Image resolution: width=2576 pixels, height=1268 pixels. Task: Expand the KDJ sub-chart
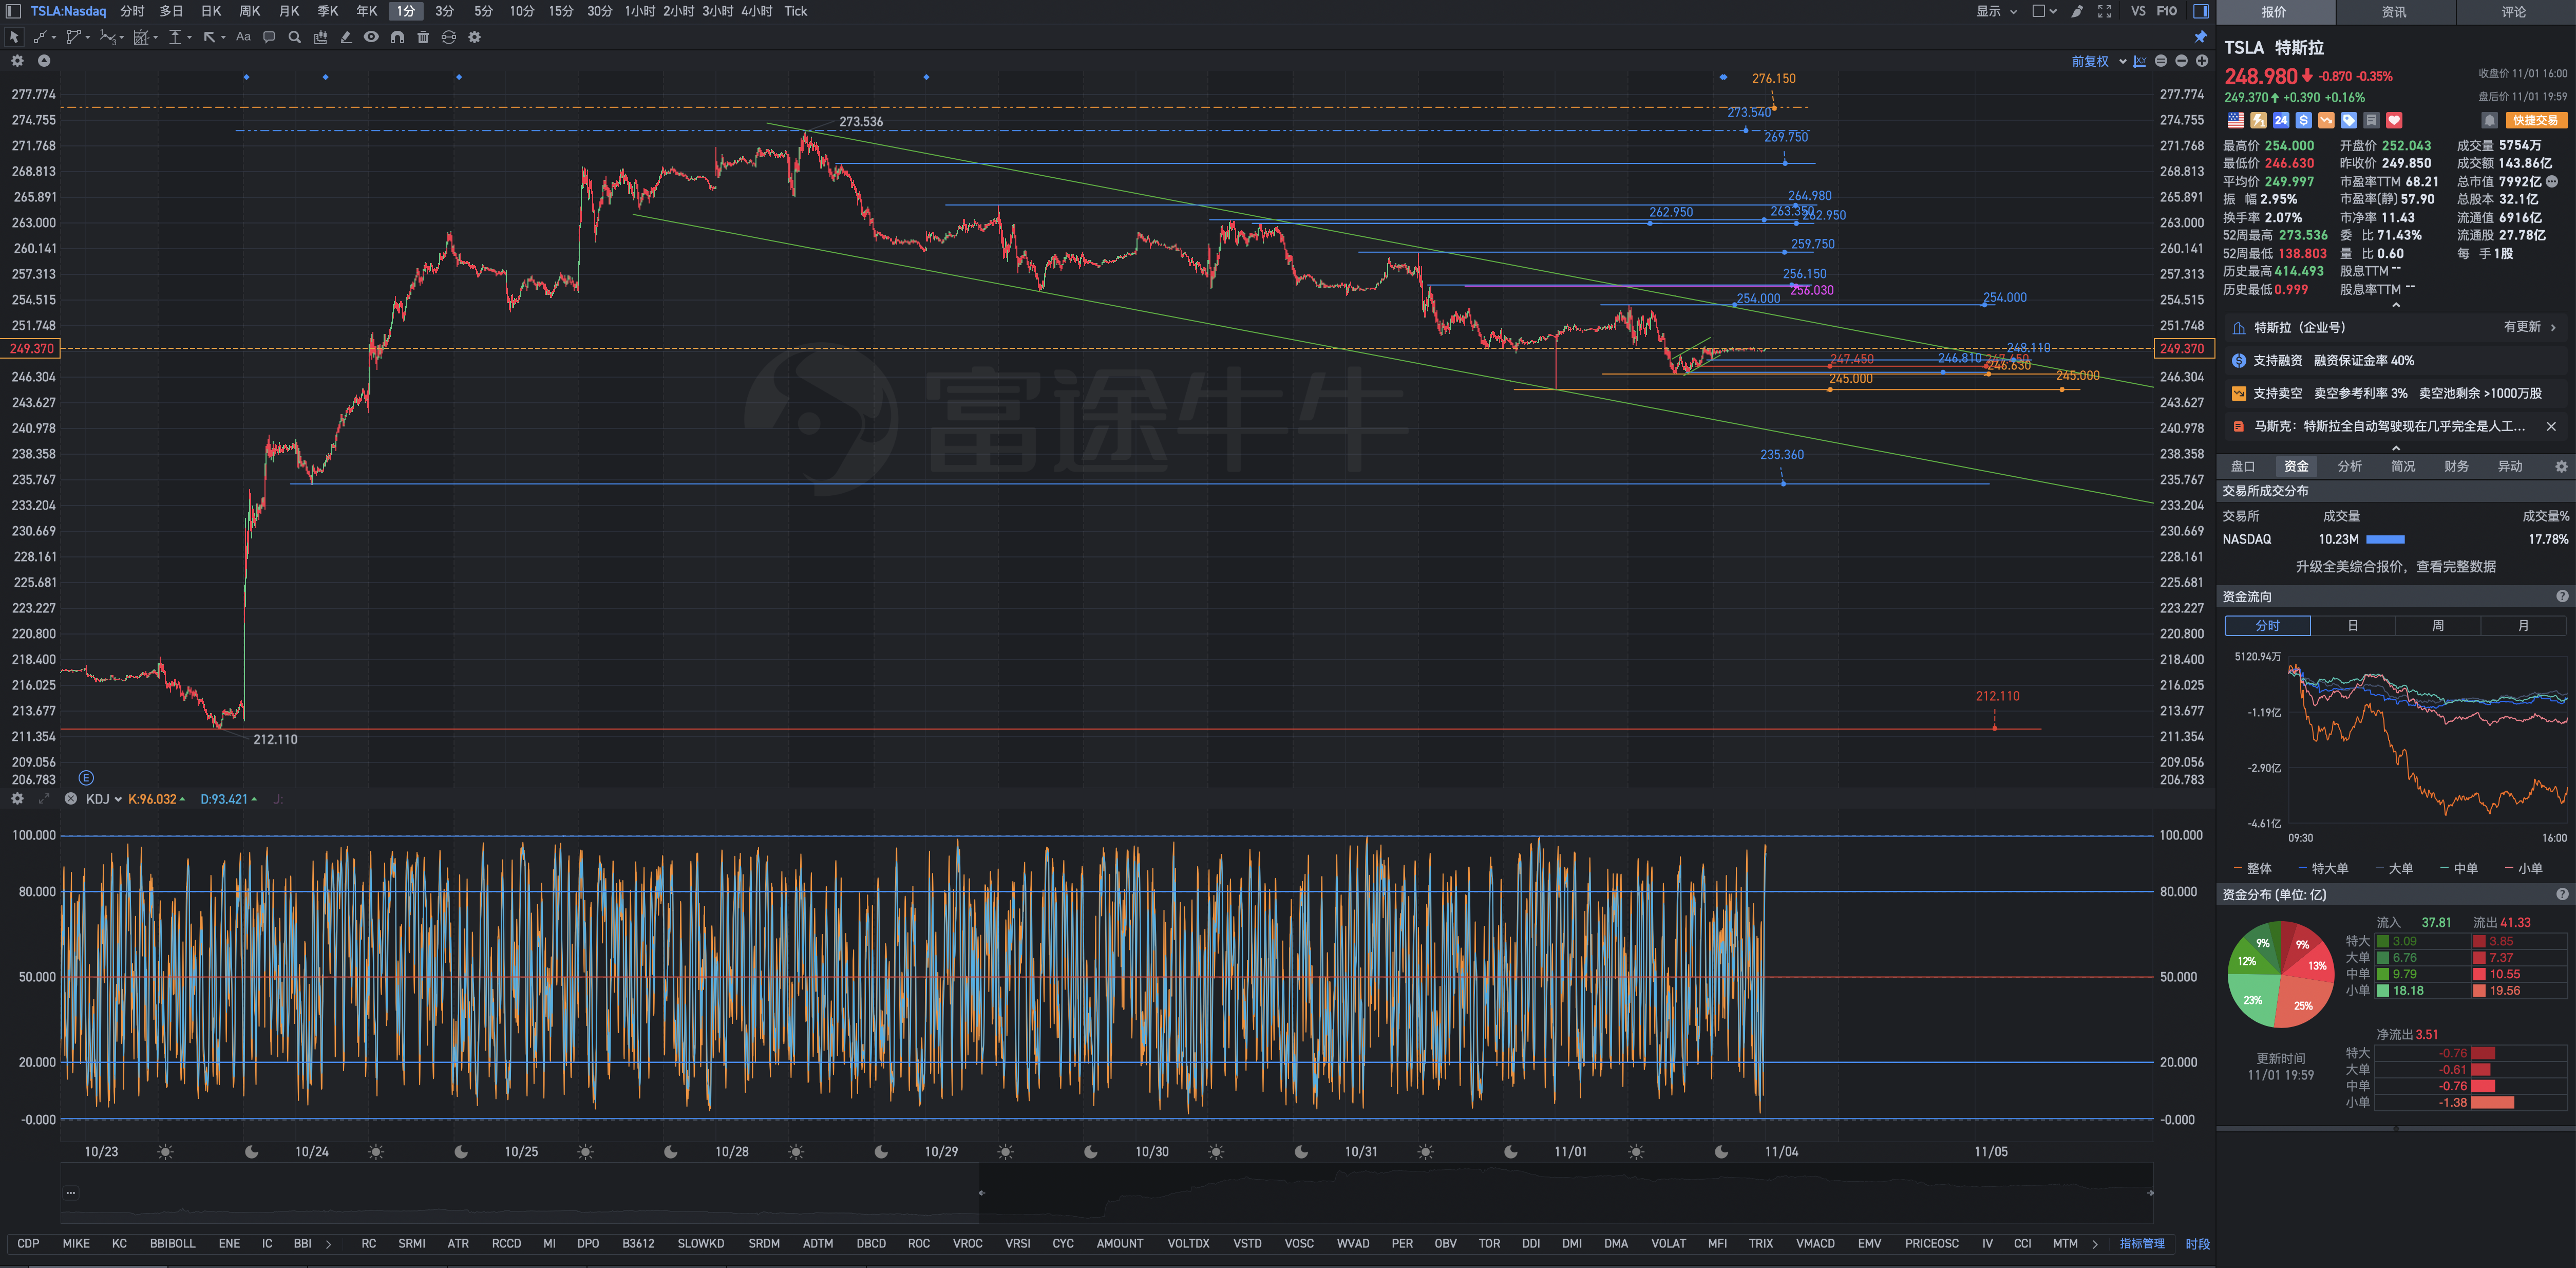43,798
